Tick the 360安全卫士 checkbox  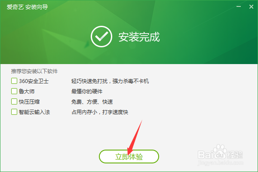tap(14, 81)
